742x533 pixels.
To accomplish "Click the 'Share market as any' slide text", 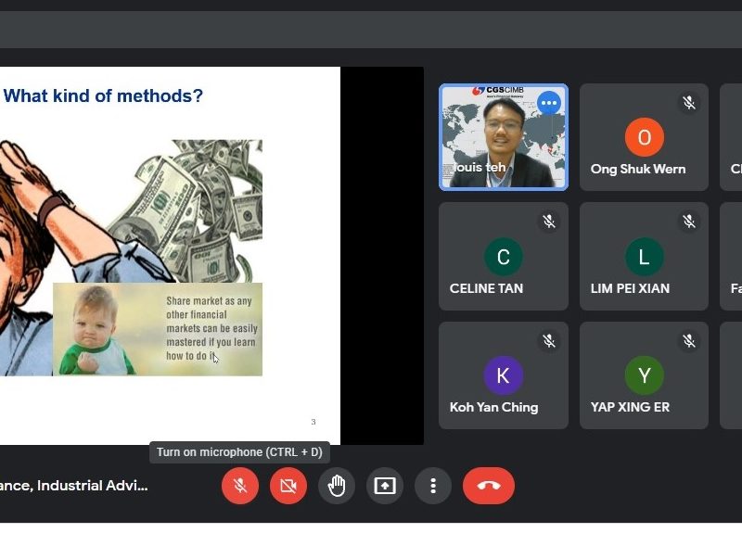I will click(x=209, y=300).
